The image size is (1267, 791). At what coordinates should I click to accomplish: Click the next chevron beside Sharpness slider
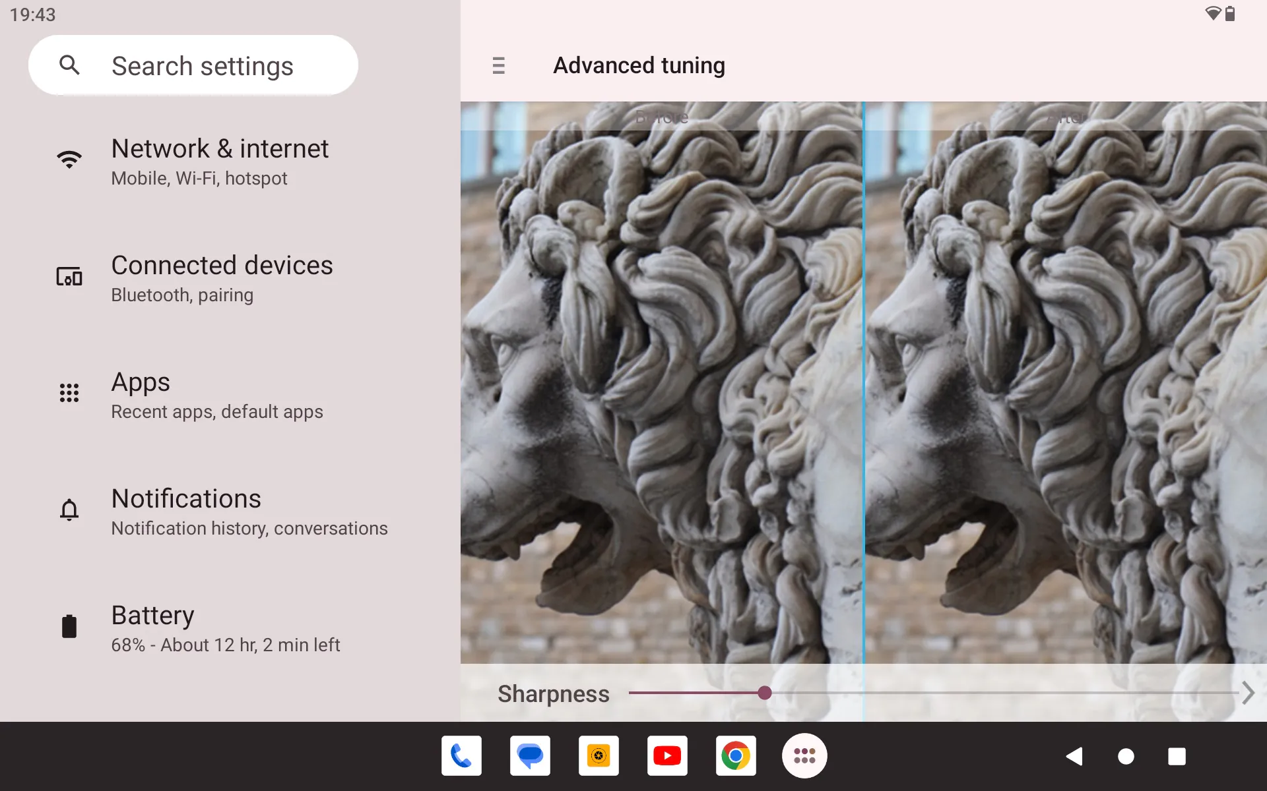coord(1248,693)
